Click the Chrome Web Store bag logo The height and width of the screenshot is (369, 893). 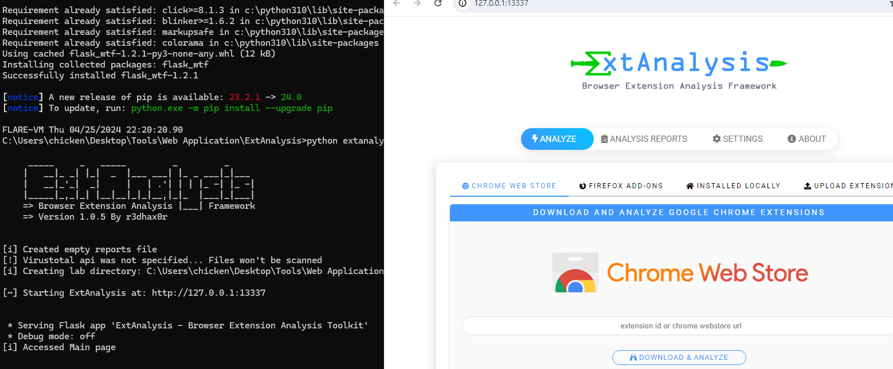point(575,272)
